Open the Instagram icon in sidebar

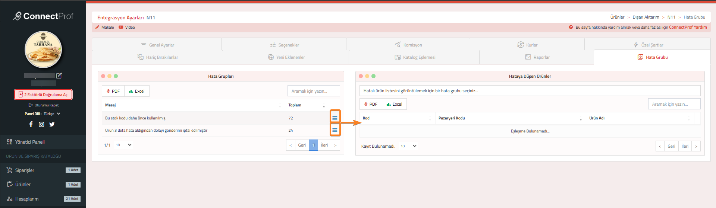point(41,124)
